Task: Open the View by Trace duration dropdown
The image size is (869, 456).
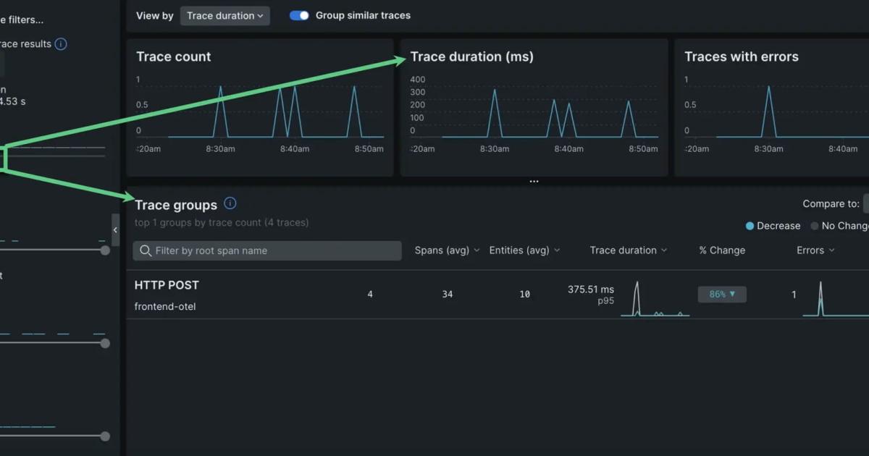Action: (x=224, y=16)
